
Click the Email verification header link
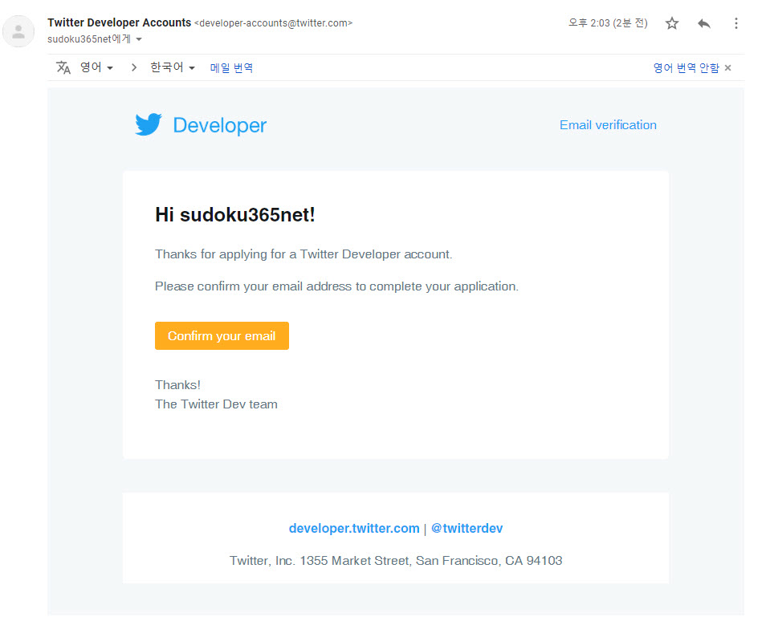coord(608,125)
